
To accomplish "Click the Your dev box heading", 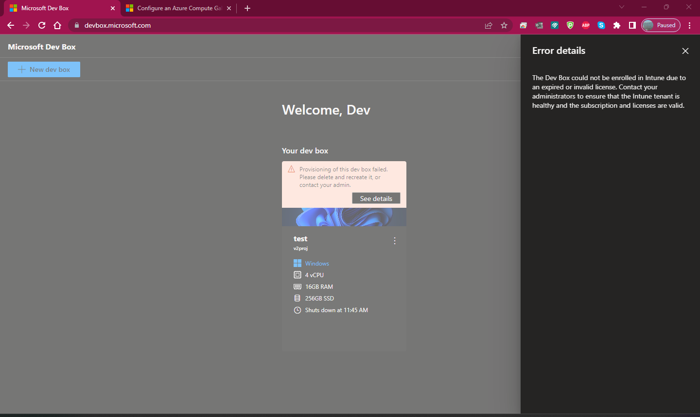I will (305, 151).
